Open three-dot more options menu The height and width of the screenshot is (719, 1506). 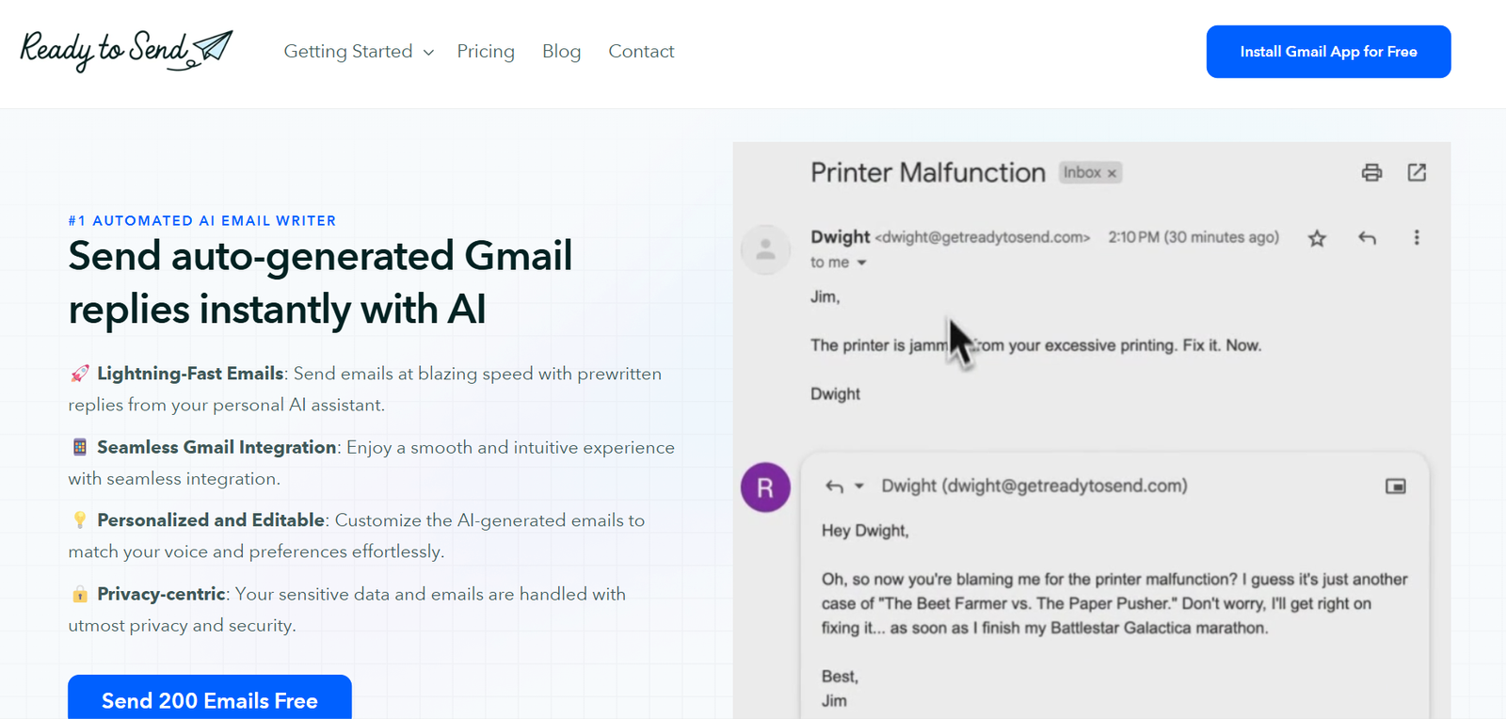coord(1416,238)
